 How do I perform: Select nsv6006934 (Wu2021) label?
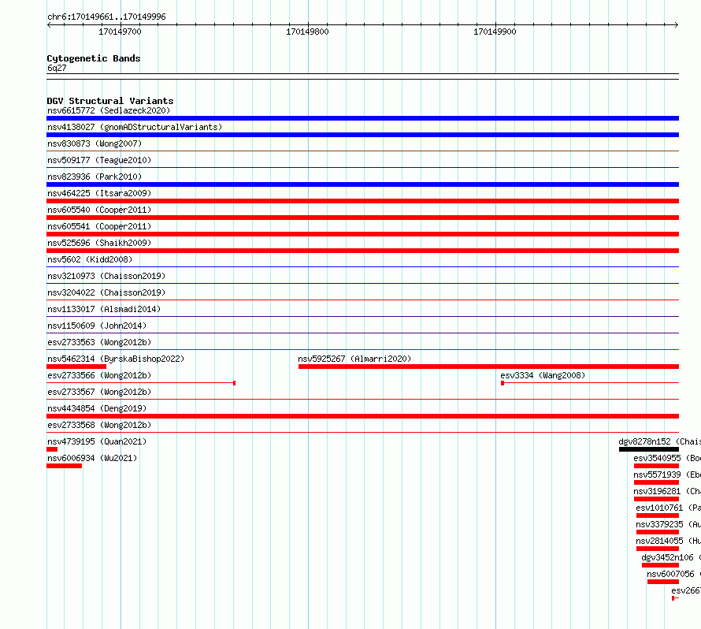[x=92, y=458]
